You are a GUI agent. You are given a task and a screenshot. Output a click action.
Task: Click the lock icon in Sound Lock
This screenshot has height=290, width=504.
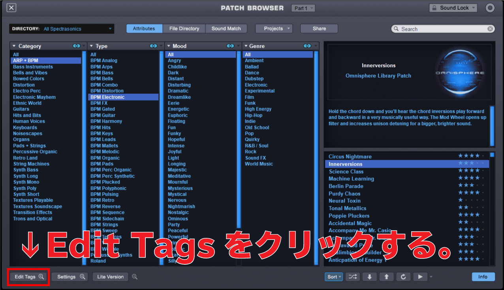[x=434, y=8]
